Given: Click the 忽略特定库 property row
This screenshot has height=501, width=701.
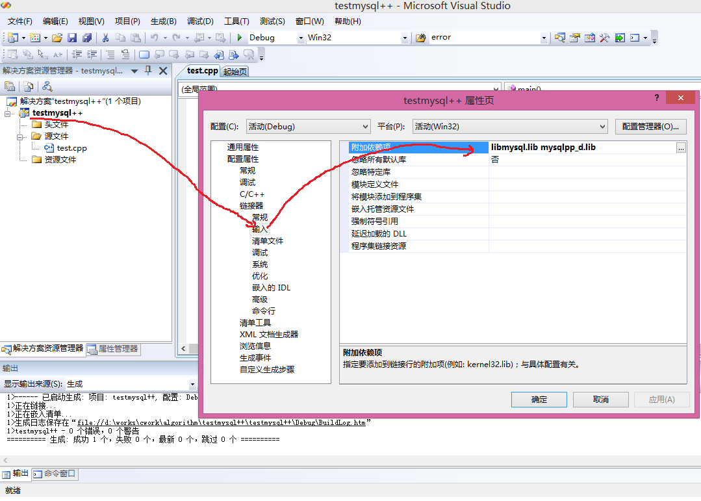Looking at the screenshot, I should [x=513, y=172].
